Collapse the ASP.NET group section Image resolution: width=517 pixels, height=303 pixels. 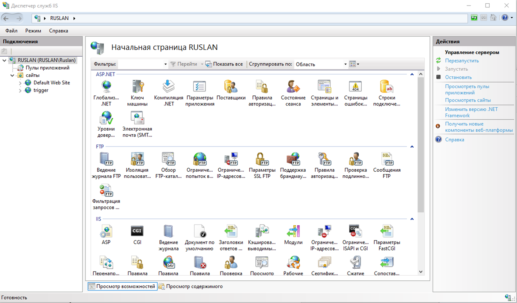click(412, 74)
